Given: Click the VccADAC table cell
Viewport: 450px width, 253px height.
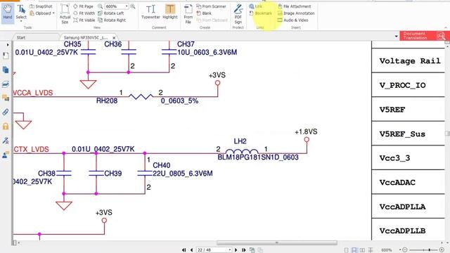Looking at the screenshot, I should (x=408, y=182).
